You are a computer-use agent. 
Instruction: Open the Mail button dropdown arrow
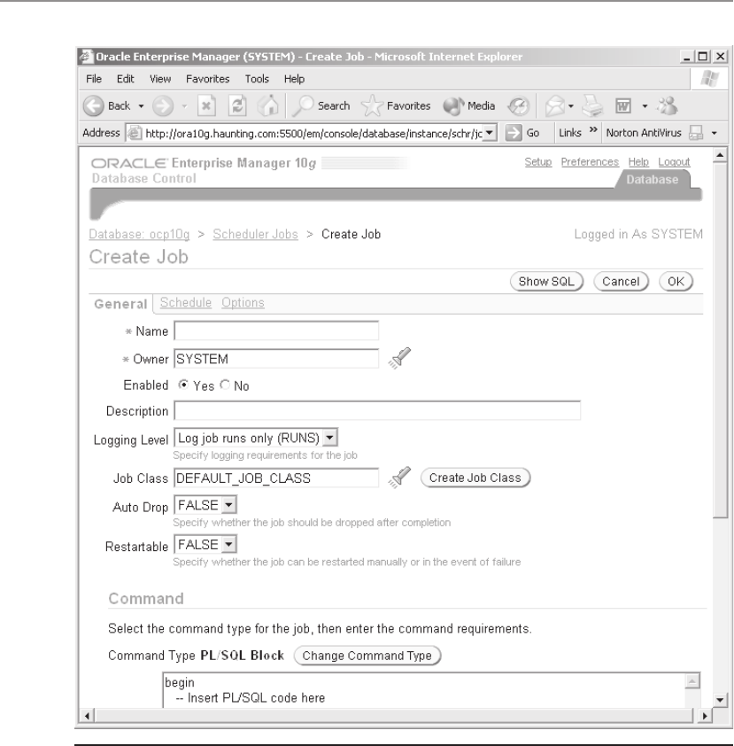[x=571, y=106]
